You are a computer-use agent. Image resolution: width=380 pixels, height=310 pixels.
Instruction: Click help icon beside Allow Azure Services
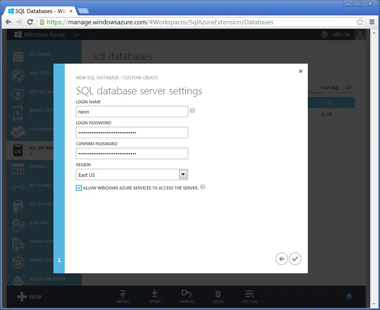coord(203,187)
